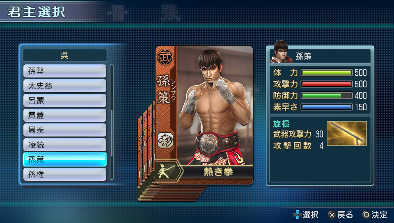Click the 孫策 portrait in stats panel
The height and width of the screenshot is (223, 394).
(281, 52)
